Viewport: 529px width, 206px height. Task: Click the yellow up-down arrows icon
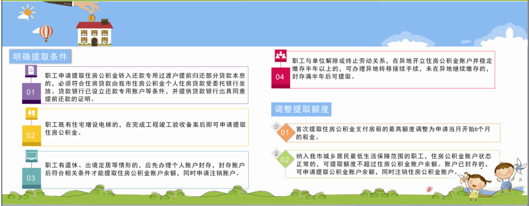click(30, 113)
